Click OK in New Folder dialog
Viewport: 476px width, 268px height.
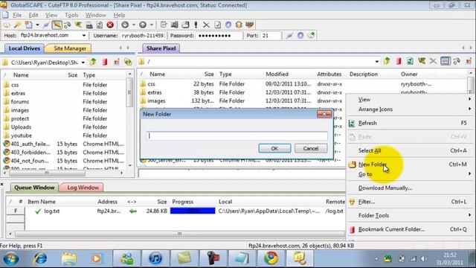[274, 148]
